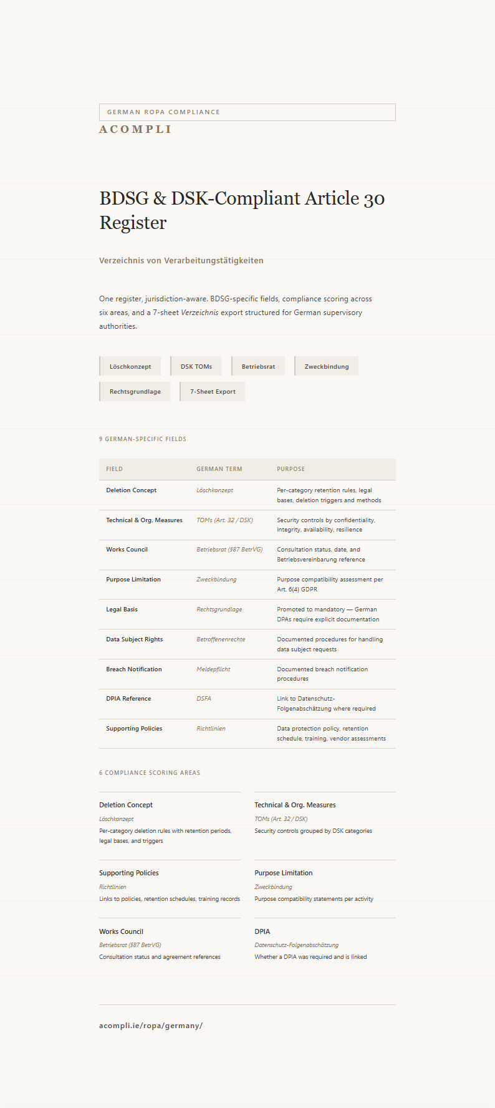495x1108 pixels.
Task: Click the Breach Notification row label
Action: [x=133, y=669]
